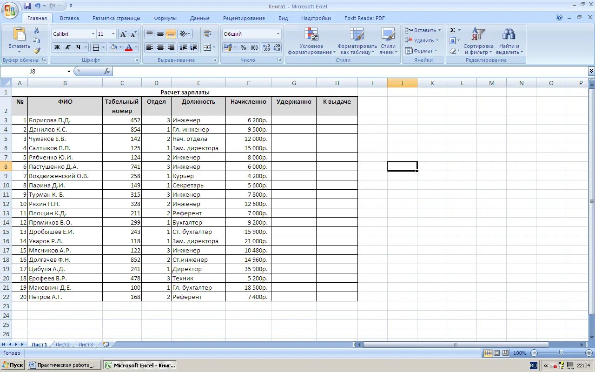Image resolution: width=595 pixels, height=372 pixels.
Task: Increase decimal places
Action: pos(266,47)
